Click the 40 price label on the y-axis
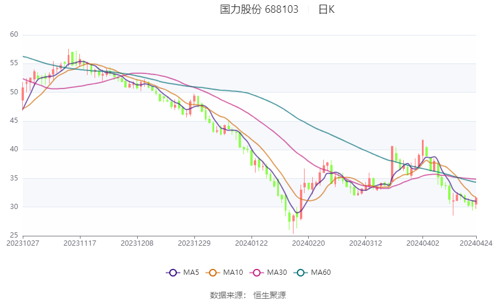This screenshot has height=301, width=496. (x=14, y=149)
